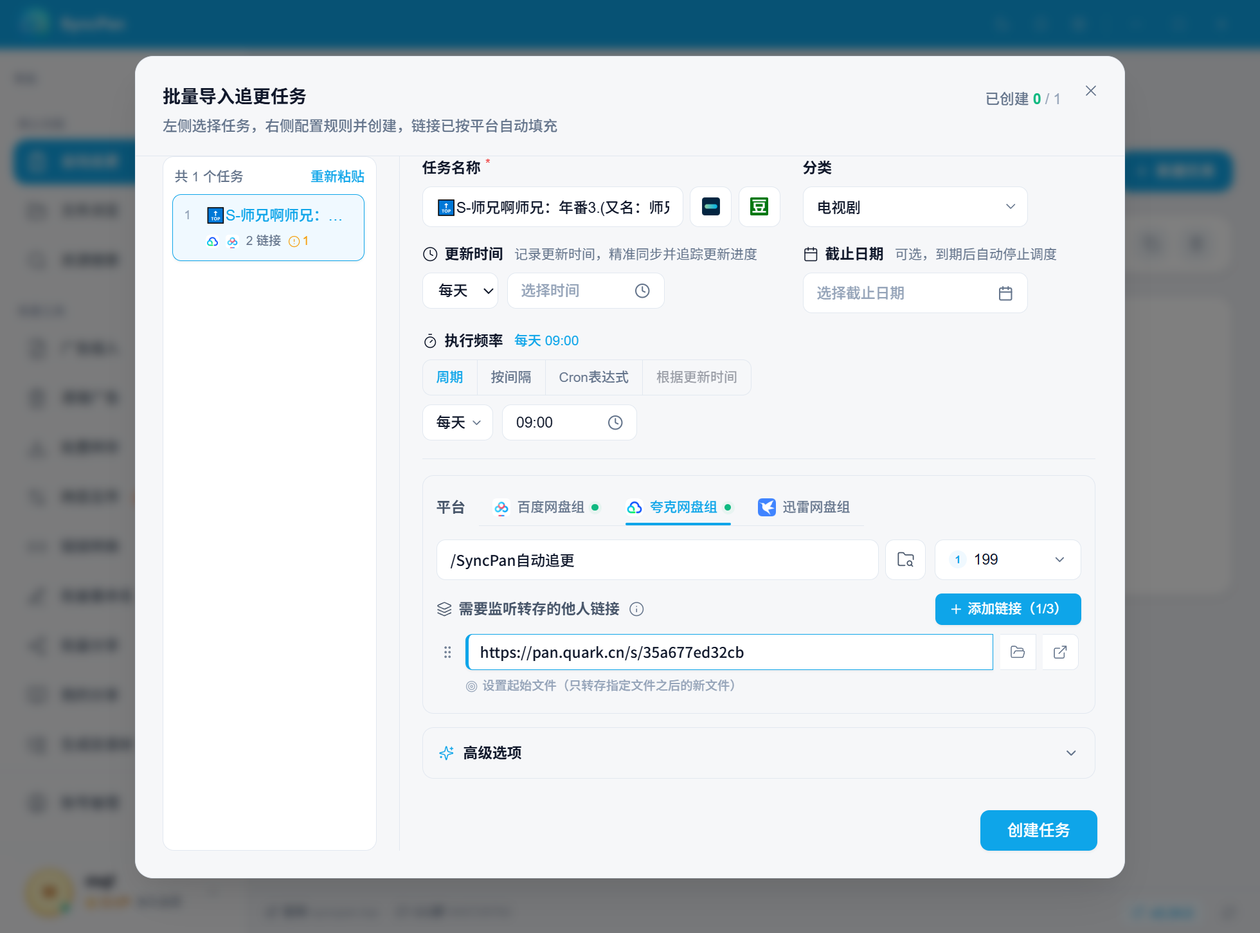Click the info icon next to 需要监听转存的他人链接

click(636, 609)
